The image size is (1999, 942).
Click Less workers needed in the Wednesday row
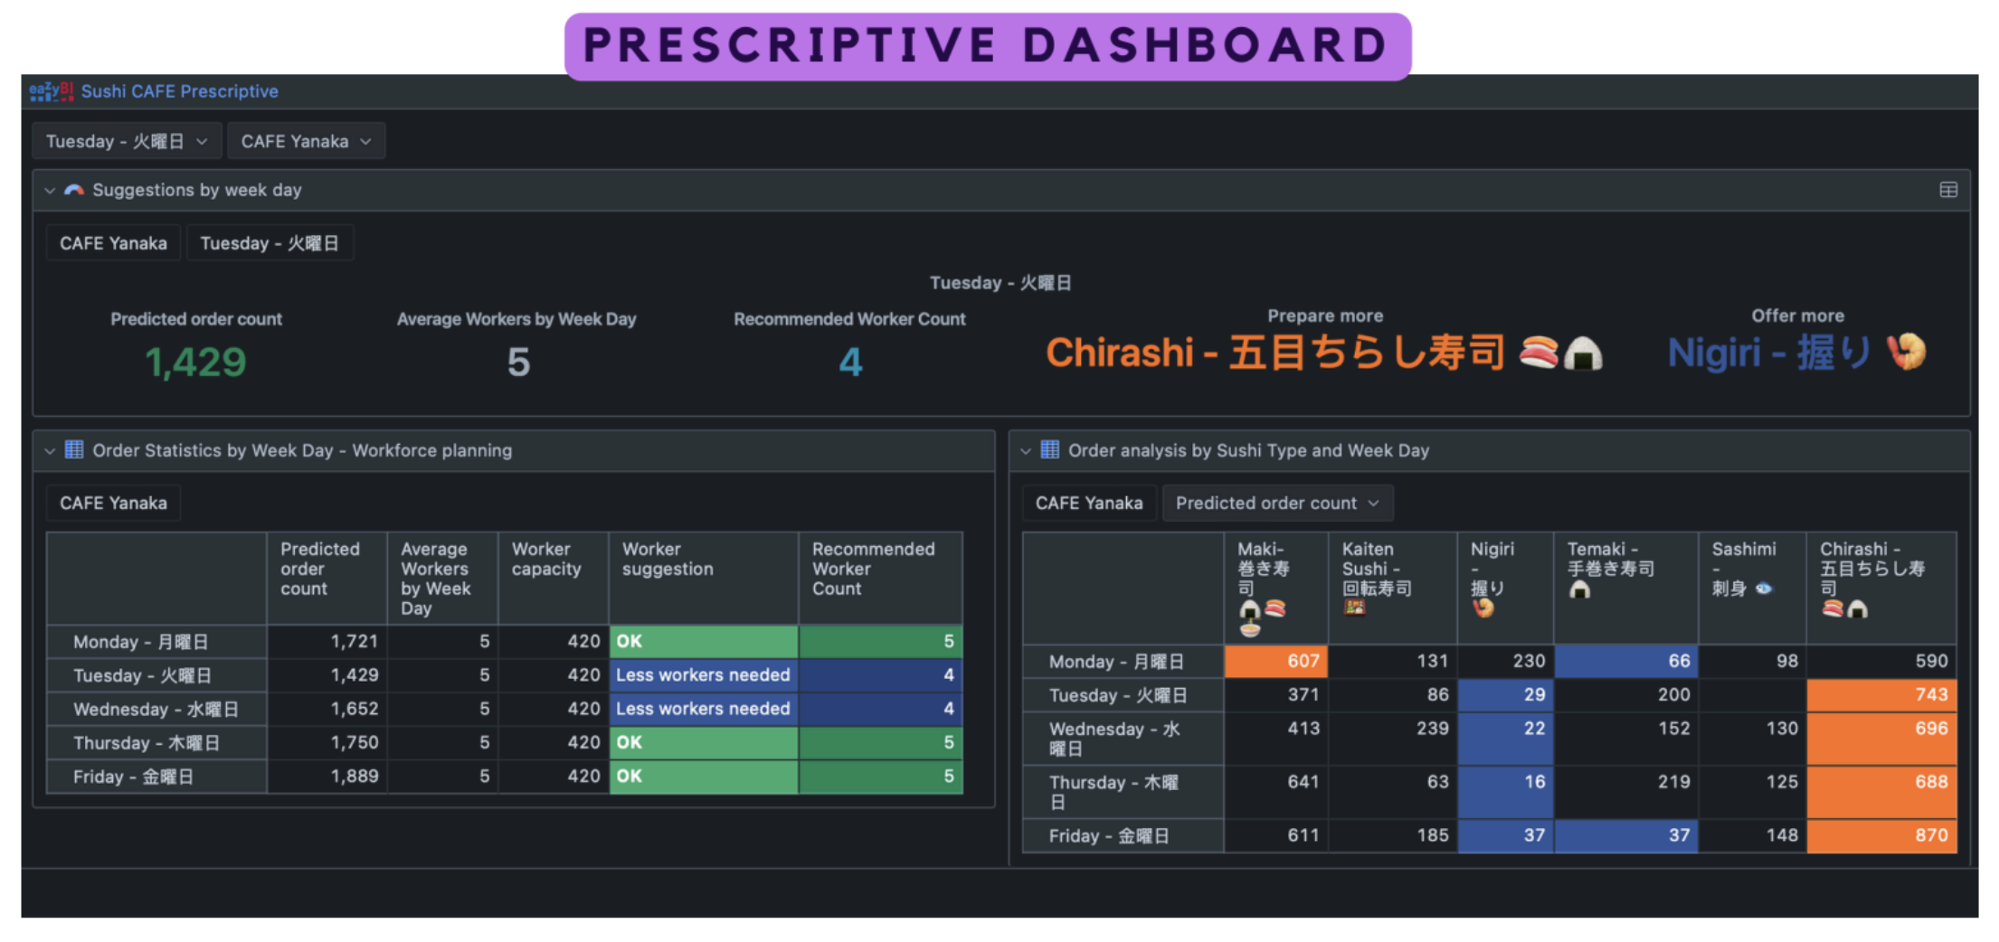click(x=704, y=709)
